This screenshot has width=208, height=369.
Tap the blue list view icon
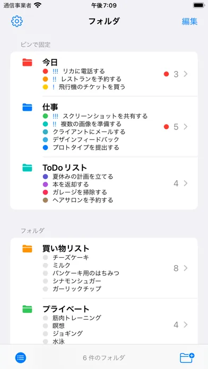click(x=21, y=358)
